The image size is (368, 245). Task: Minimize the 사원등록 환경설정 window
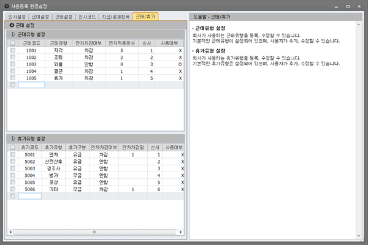336,6
